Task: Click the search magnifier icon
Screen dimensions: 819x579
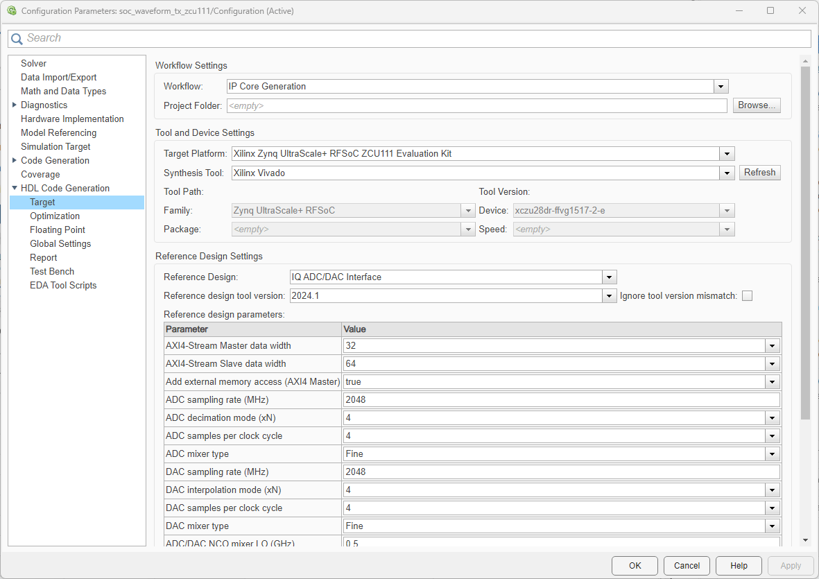Action: tap(17, 39)
